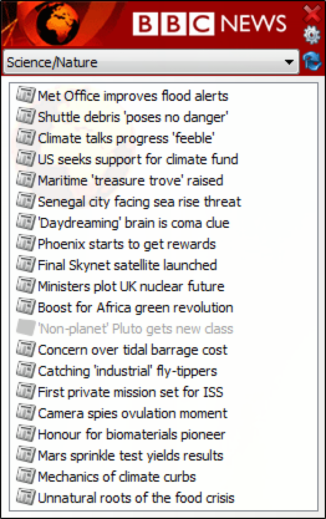The image size is (326, 519).
Task: Refresh the feed with globe icon
Action: [312, 61]
